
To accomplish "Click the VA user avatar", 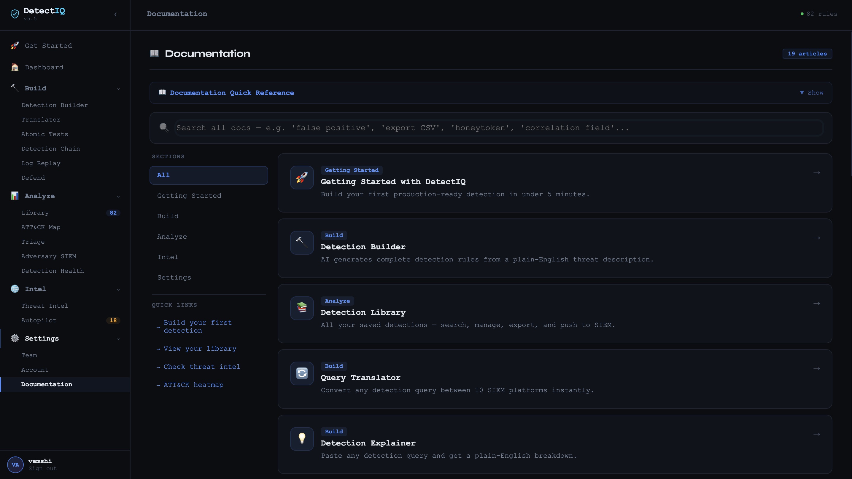I will tap(15, 464).
